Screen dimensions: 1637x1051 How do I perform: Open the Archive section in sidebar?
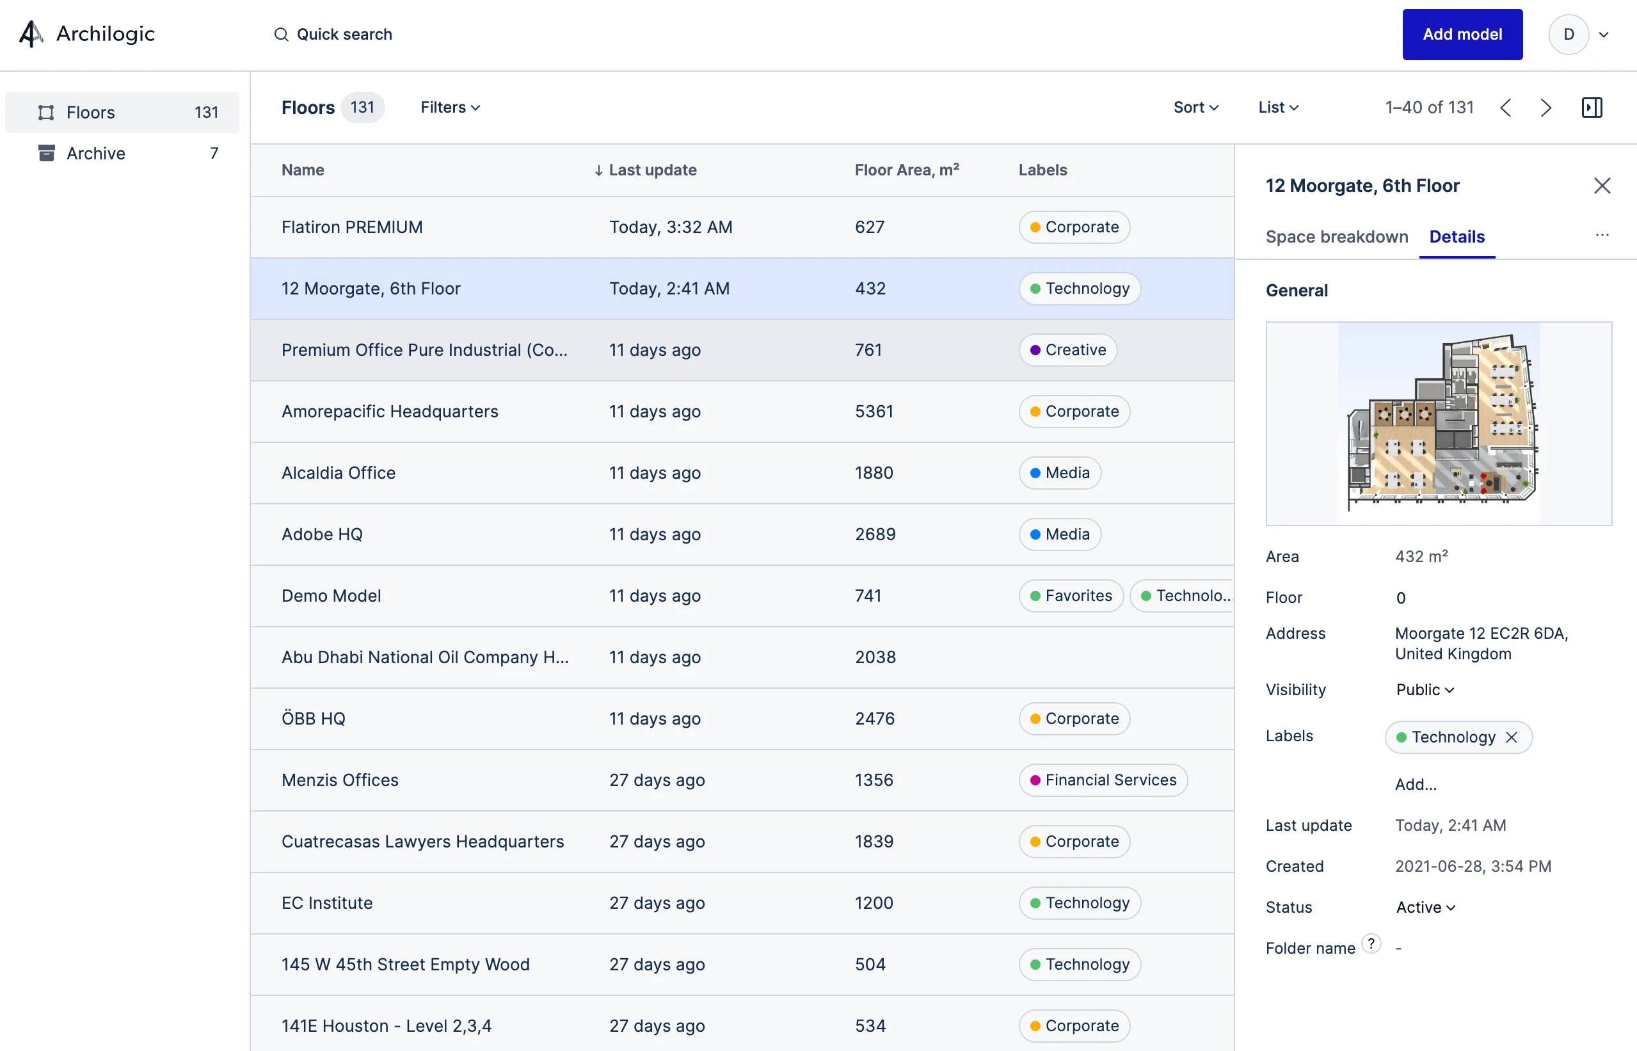pyautogui.click(x=95, y=153)
